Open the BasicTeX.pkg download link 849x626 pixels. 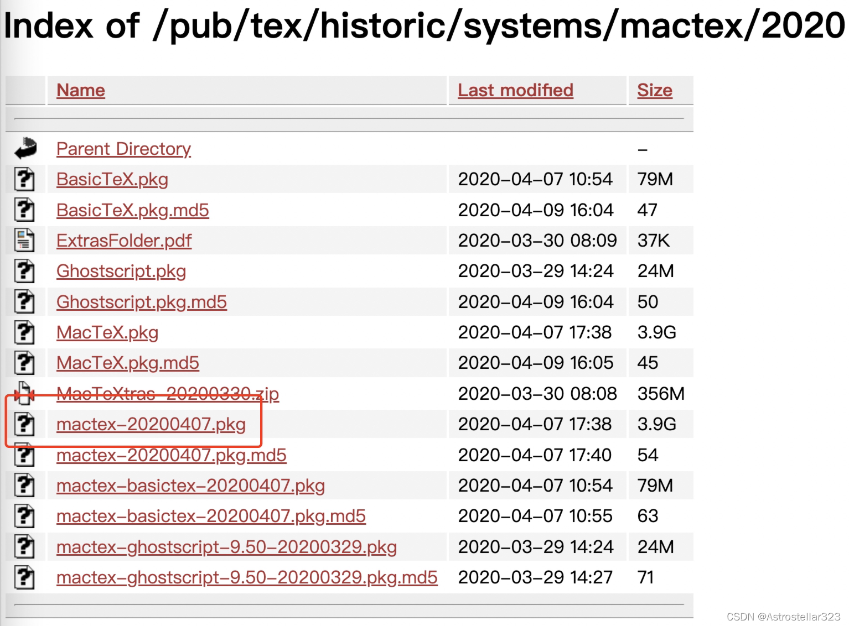click(112, 179)
